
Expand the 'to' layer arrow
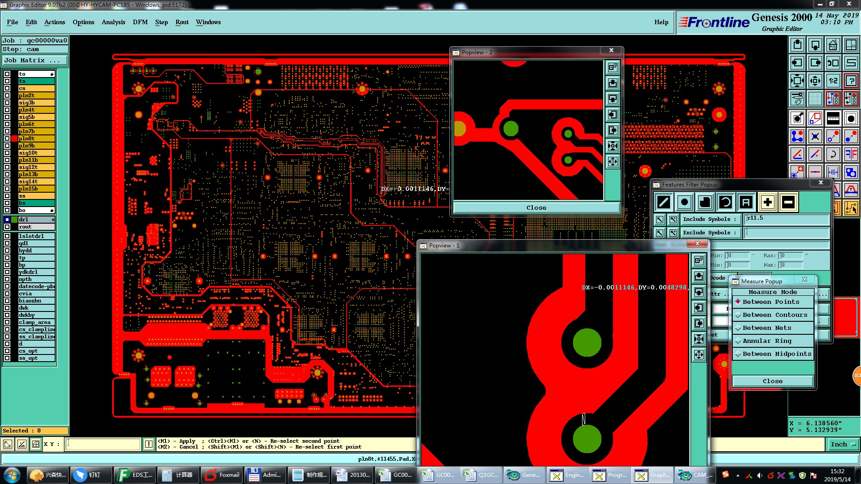[x=52, y=74]
